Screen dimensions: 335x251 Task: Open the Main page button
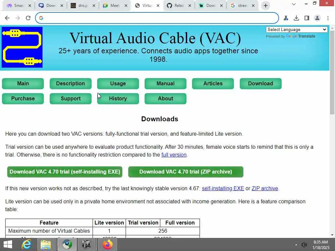pyautogui.click(x=23, y=83)
